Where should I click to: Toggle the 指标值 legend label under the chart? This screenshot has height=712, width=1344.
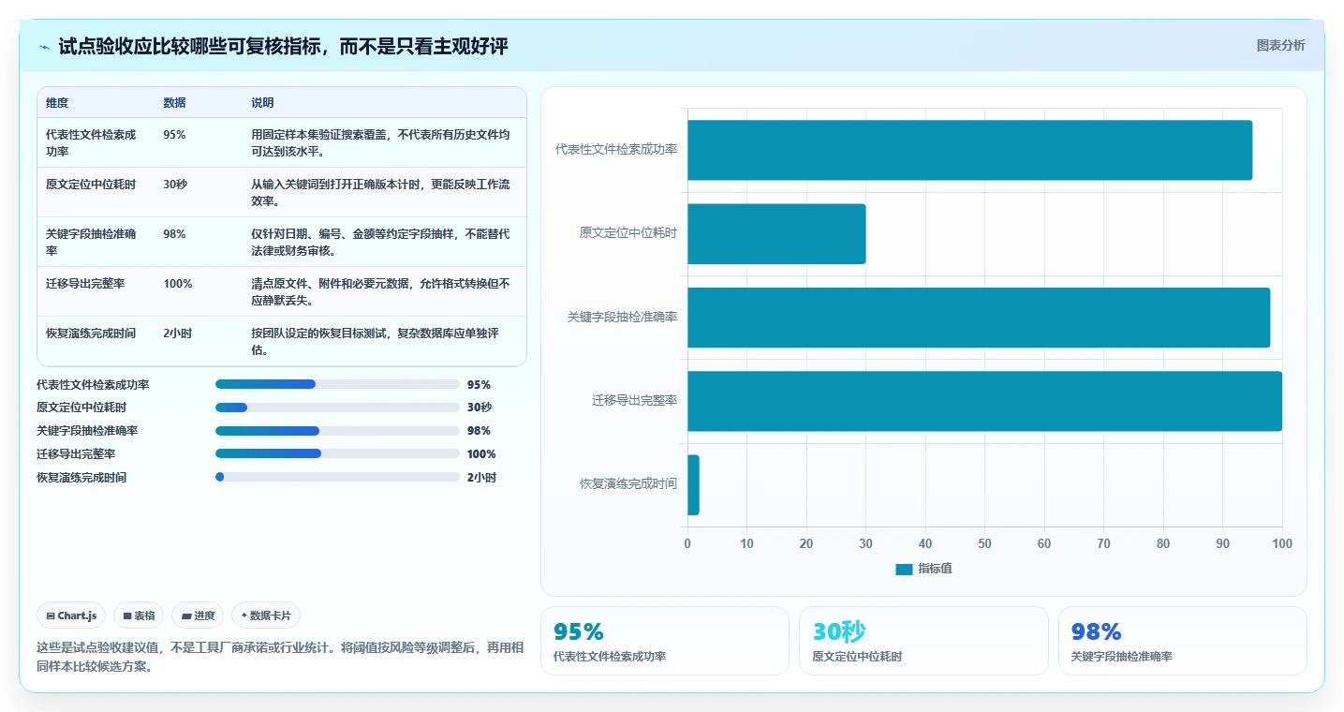click(935, 569)
